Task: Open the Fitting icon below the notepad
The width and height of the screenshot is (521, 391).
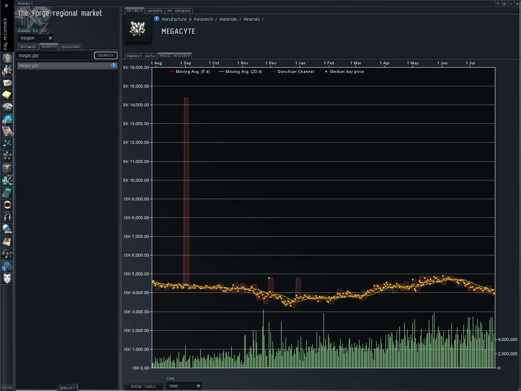Action: [7, 107]
